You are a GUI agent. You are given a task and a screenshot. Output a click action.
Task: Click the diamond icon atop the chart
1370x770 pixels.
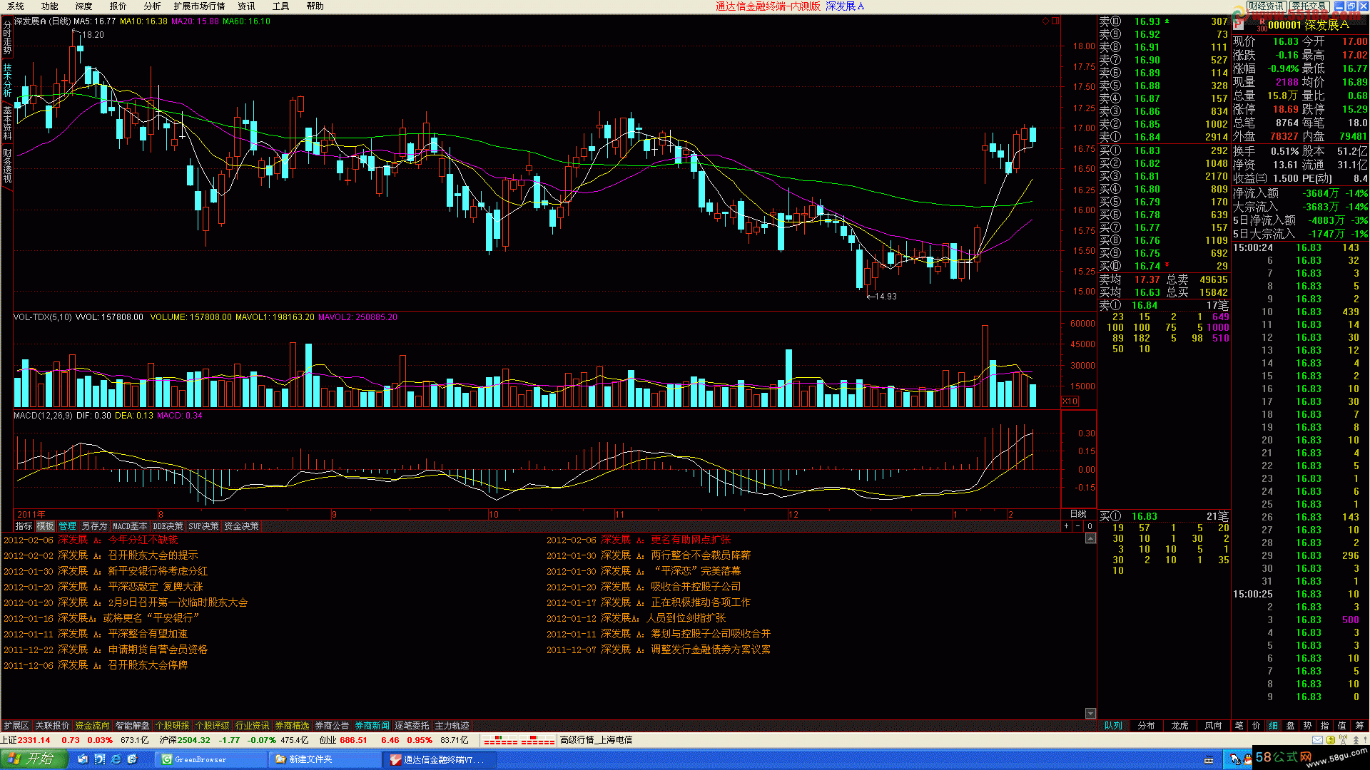(x=1046, y=21)
